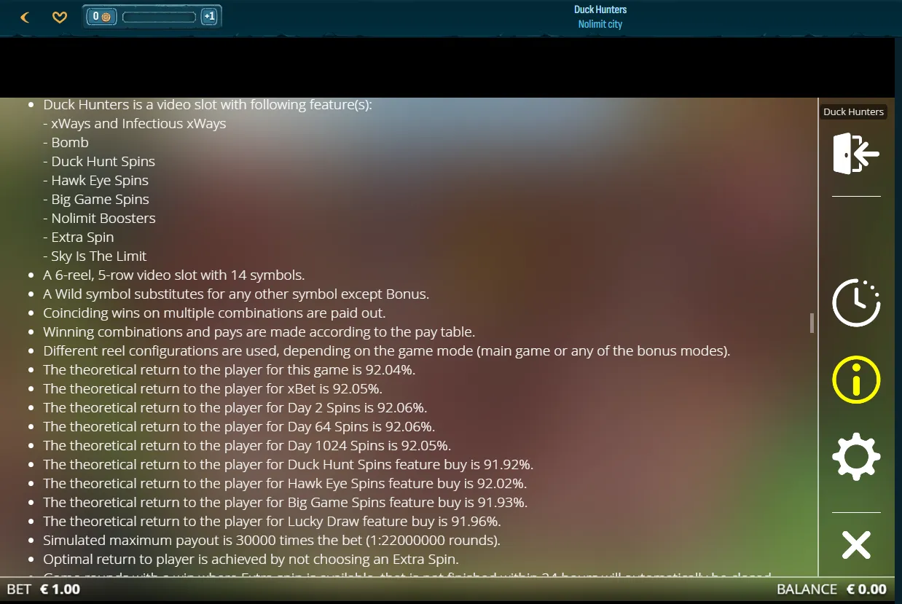The width and height of the screenshot is (902, 604).
Task: Click the Day 2 Spins return line
Action: coord(235,408)
